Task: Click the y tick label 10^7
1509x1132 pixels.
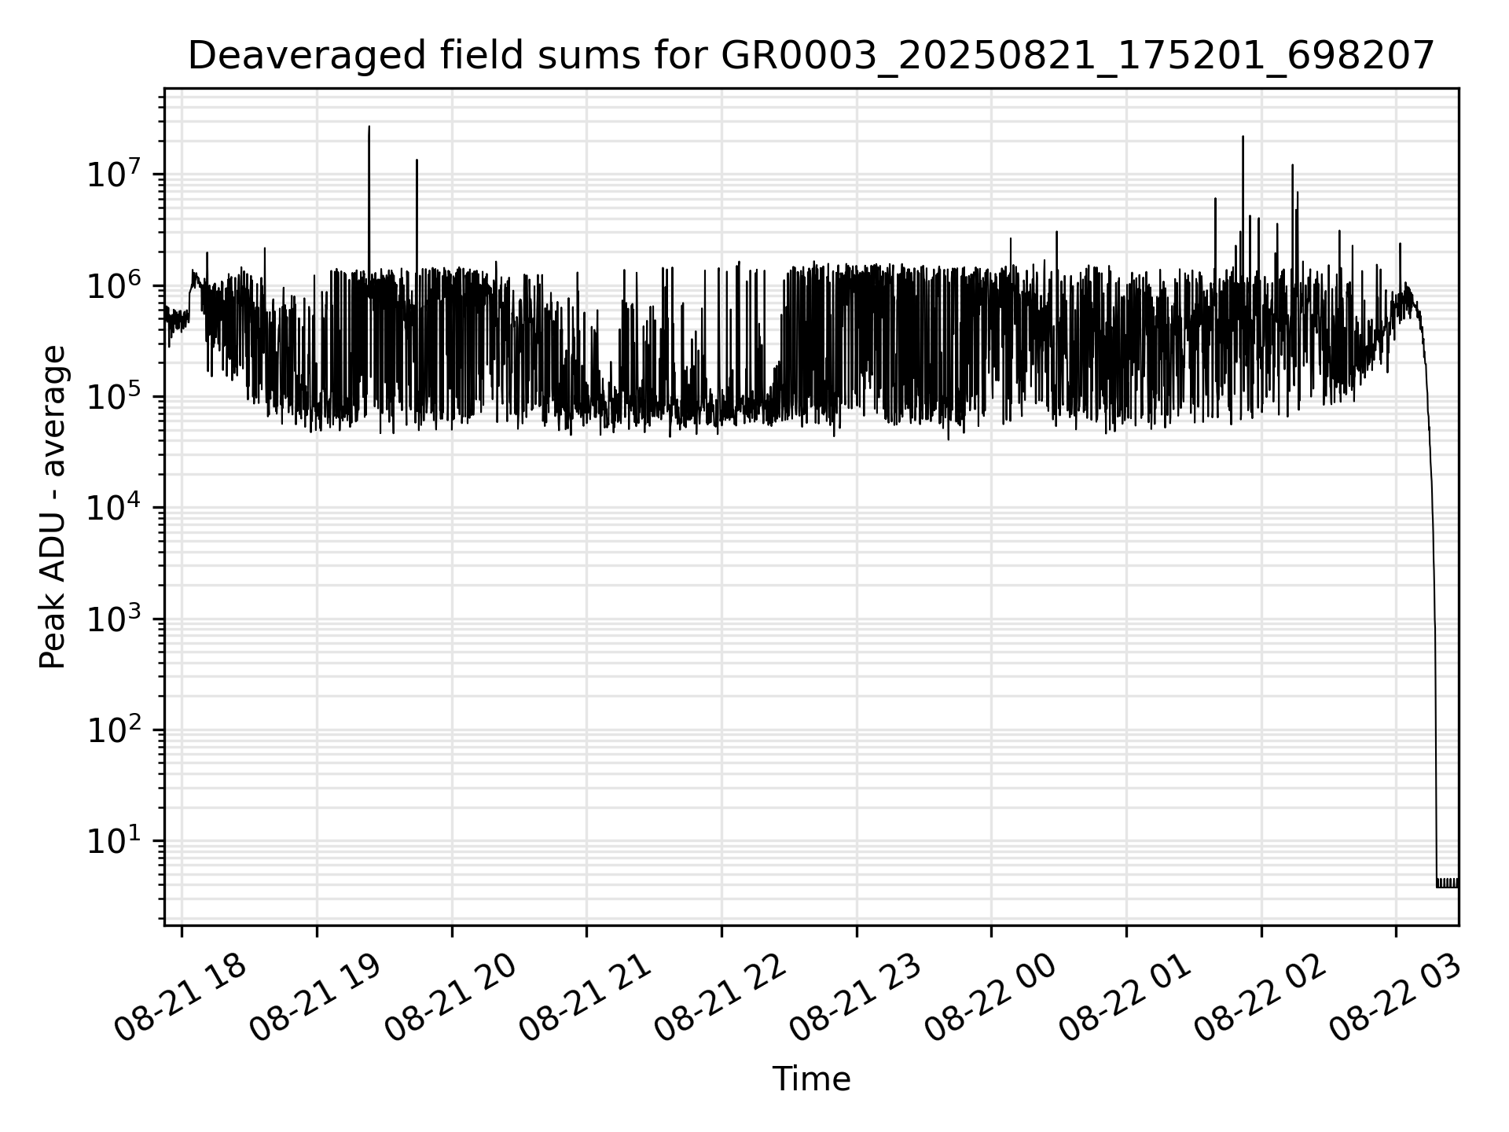Action: tap(113, 173)
